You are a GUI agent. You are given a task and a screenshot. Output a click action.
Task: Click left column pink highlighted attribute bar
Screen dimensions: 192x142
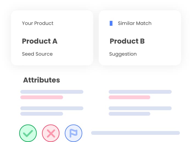coord(42,97)
